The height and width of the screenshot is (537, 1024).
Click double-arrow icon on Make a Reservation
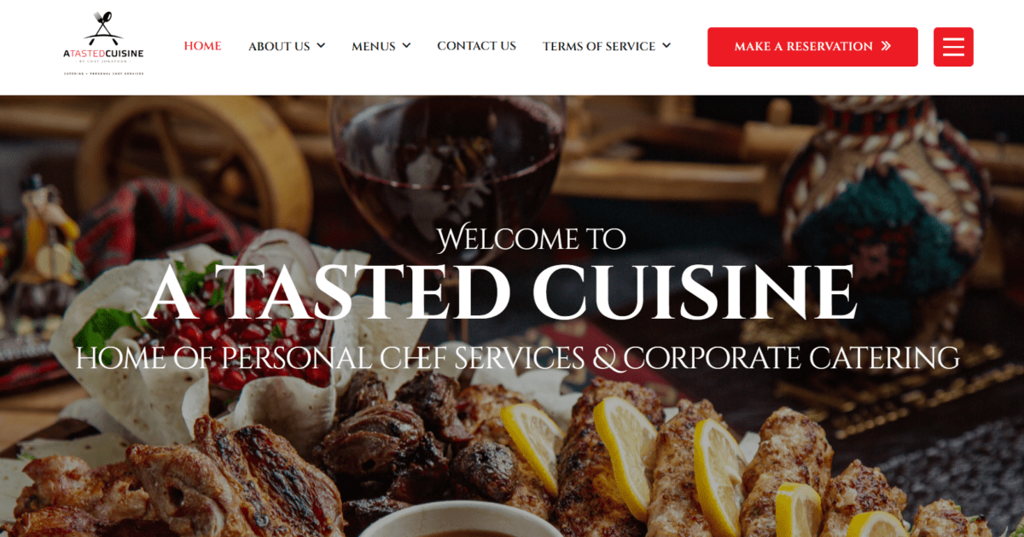[x=886, y=46]
